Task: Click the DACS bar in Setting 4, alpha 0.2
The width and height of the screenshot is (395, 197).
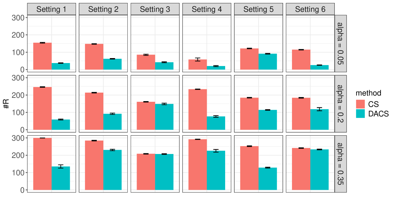Action: pyautogui.click(x=216, y=123)
